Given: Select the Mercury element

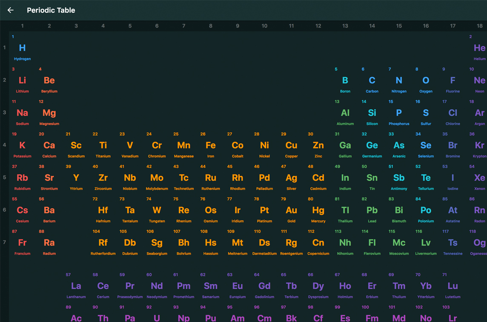Looking at the screenshot, I should 318,210.
